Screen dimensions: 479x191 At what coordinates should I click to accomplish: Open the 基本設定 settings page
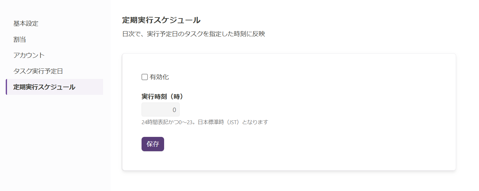click(26, 24)
